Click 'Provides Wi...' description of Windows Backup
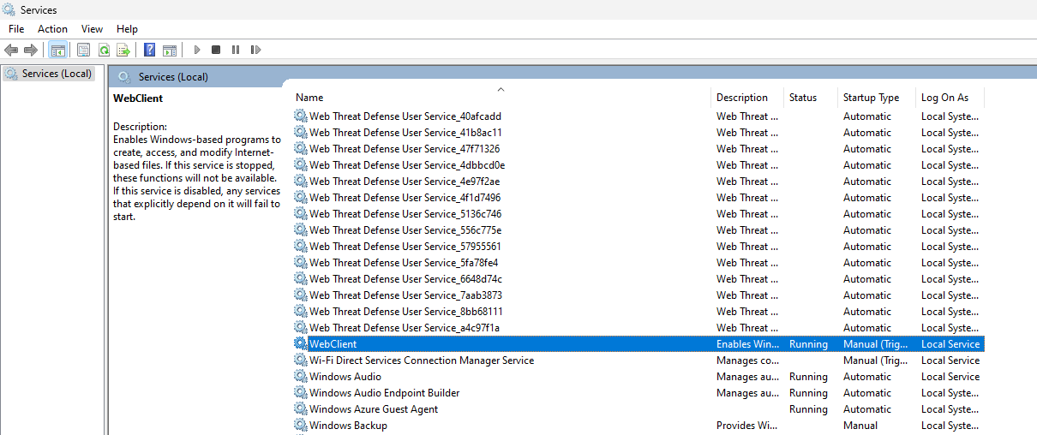 (x=747, y=426)
